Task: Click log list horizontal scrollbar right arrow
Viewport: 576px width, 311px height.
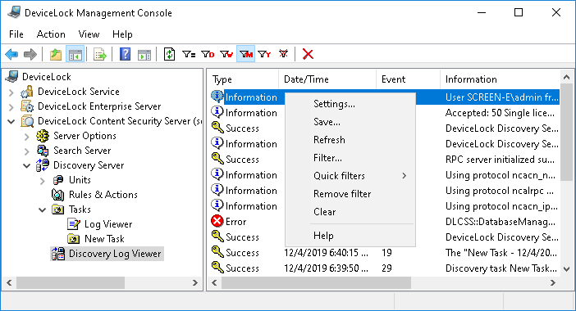Action: pyautogui.click(x=552, y=283)
